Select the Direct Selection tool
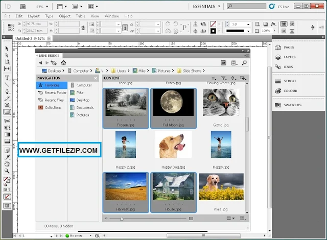327x240 pixels. (7, 55)
